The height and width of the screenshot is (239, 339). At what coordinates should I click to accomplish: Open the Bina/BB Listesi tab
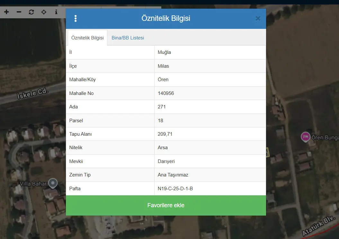click(x=128, y=38)
